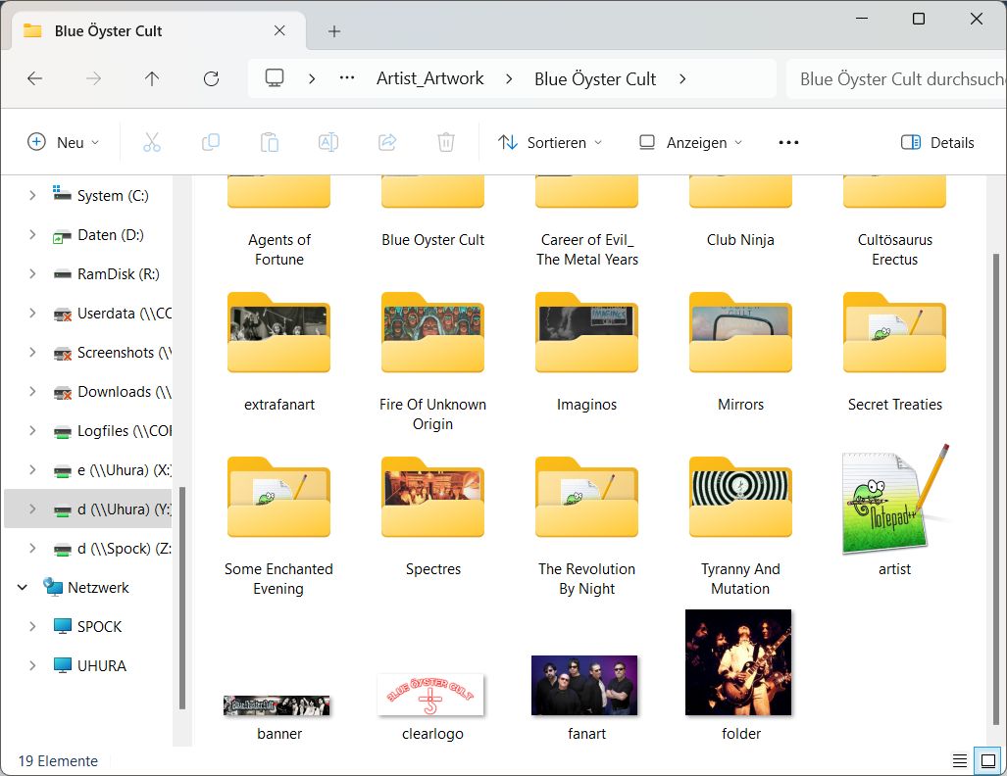Open the Neu dropdown menu
This screenshot has height=776, width=1007.
coord(63,142)
